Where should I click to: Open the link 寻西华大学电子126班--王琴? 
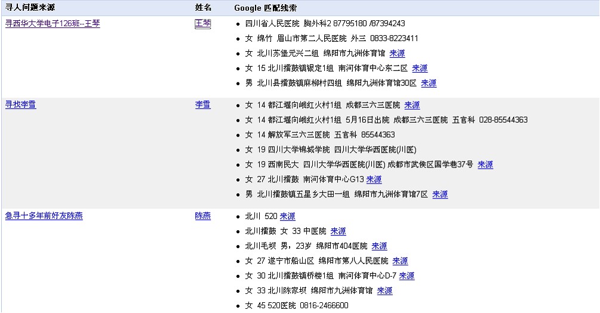pyautogui.click(x=53, y=24)
